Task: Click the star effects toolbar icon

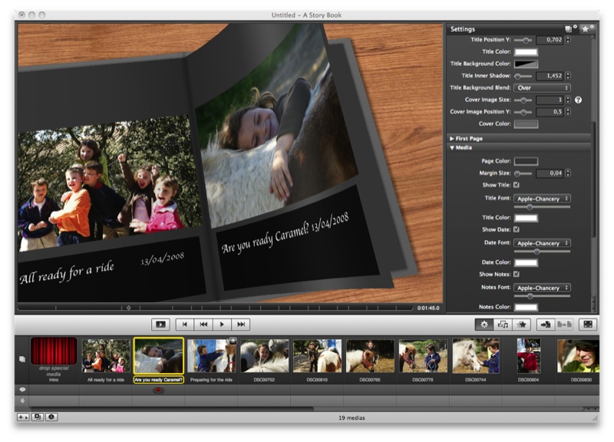Action: [x=521, y=325]
